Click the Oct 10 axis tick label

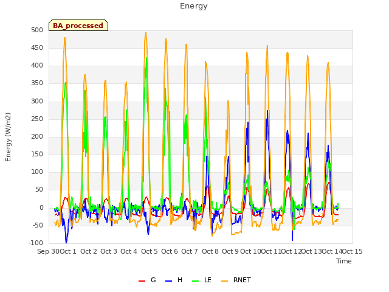(x=250, y=251)
